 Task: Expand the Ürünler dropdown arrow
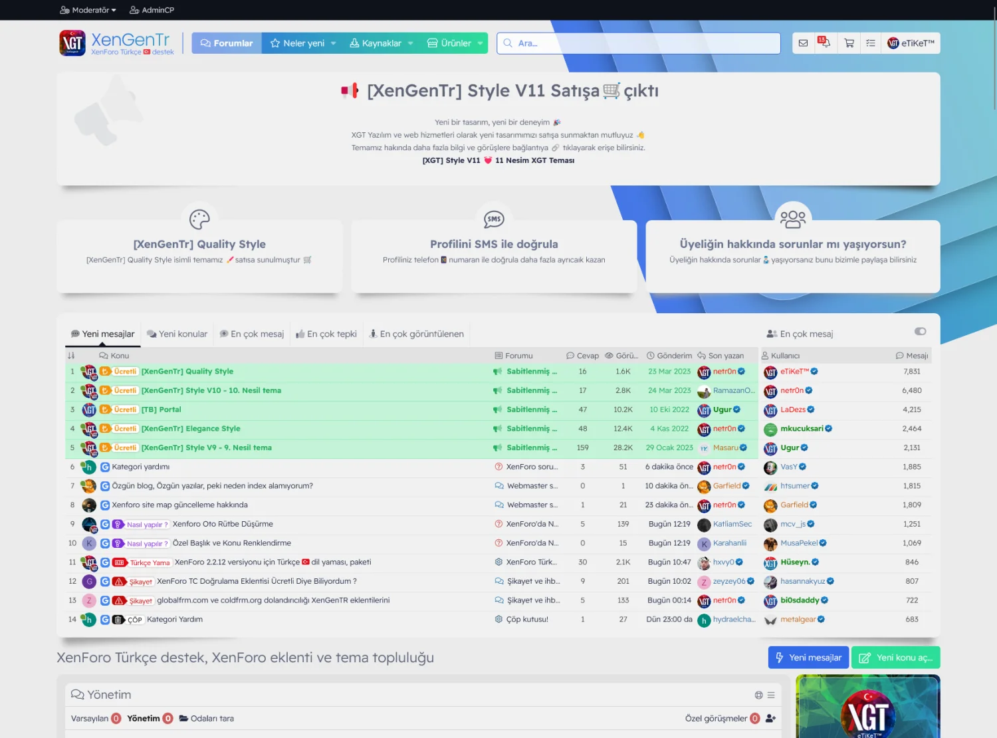(481, 43)
